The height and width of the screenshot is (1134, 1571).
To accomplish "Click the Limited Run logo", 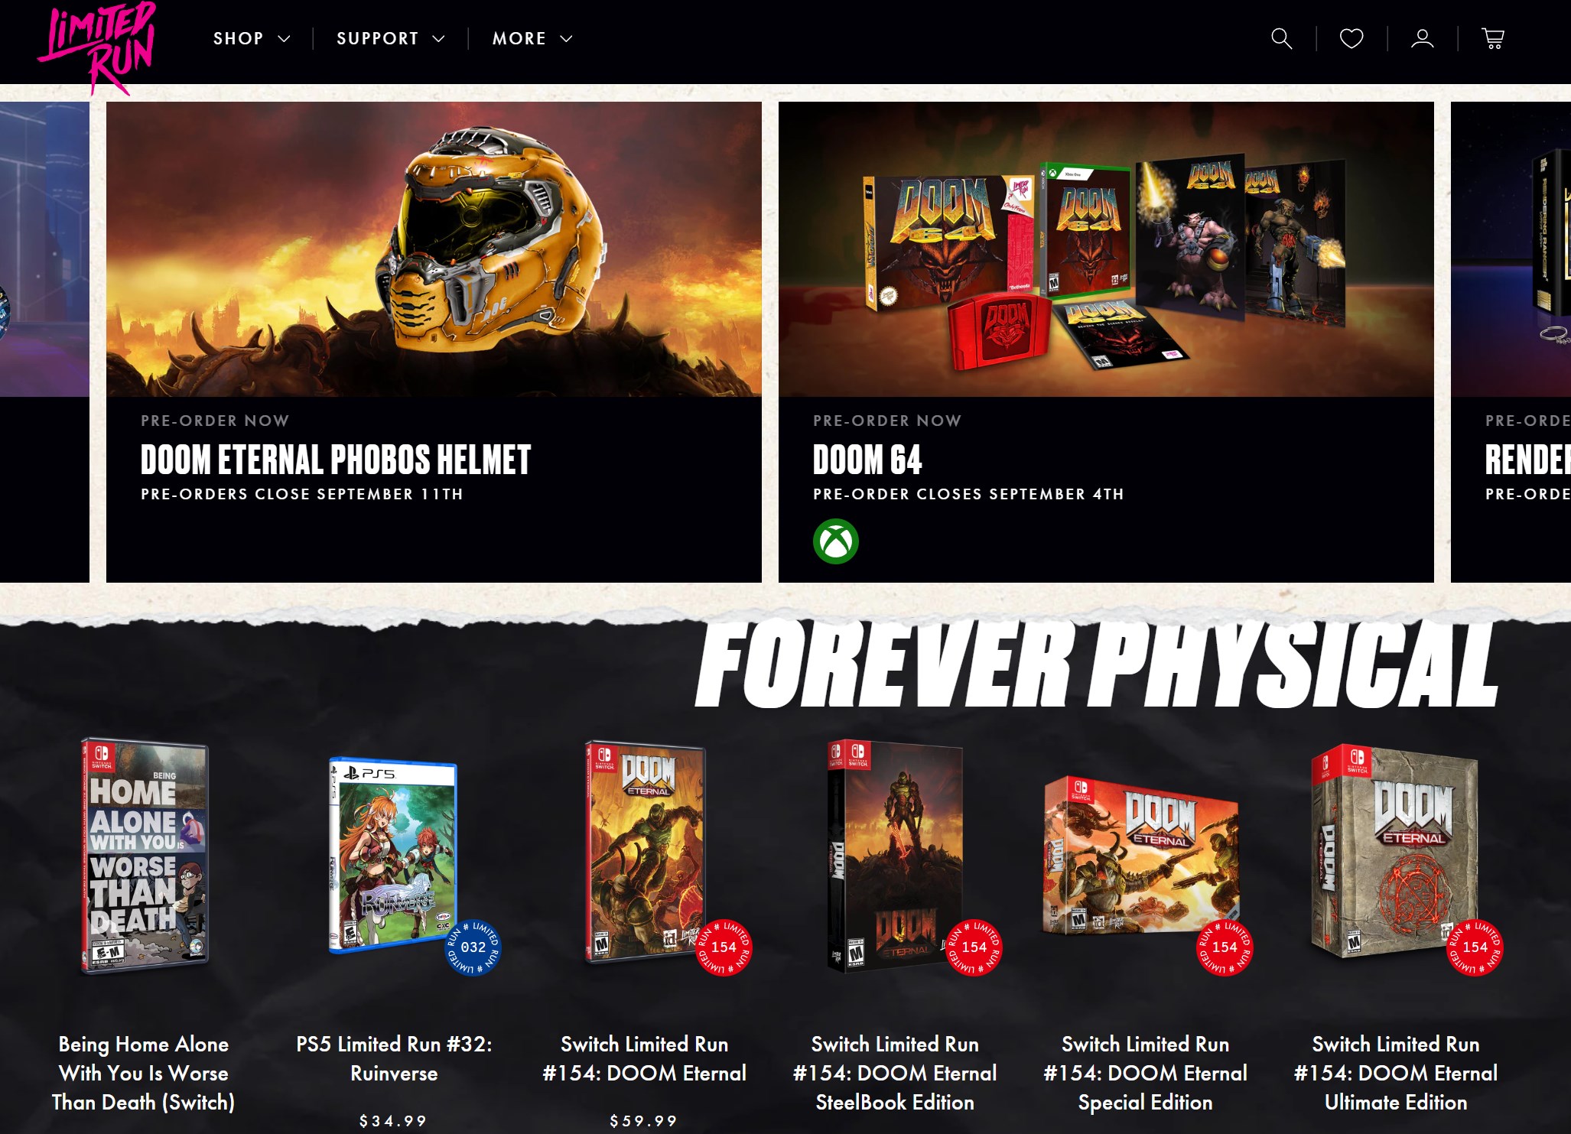I will coord(97,46).
